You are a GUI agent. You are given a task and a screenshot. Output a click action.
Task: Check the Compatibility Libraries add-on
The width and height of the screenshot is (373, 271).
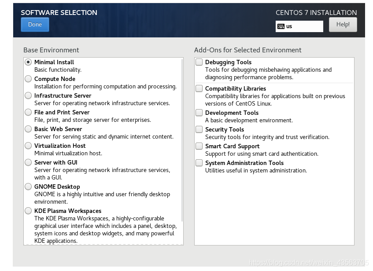coord(199,88)
